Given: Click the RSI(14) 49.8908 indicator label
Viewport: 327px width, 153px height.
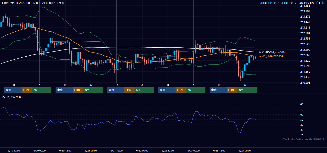Looking at the screenshot, I should tap(11, 97).
